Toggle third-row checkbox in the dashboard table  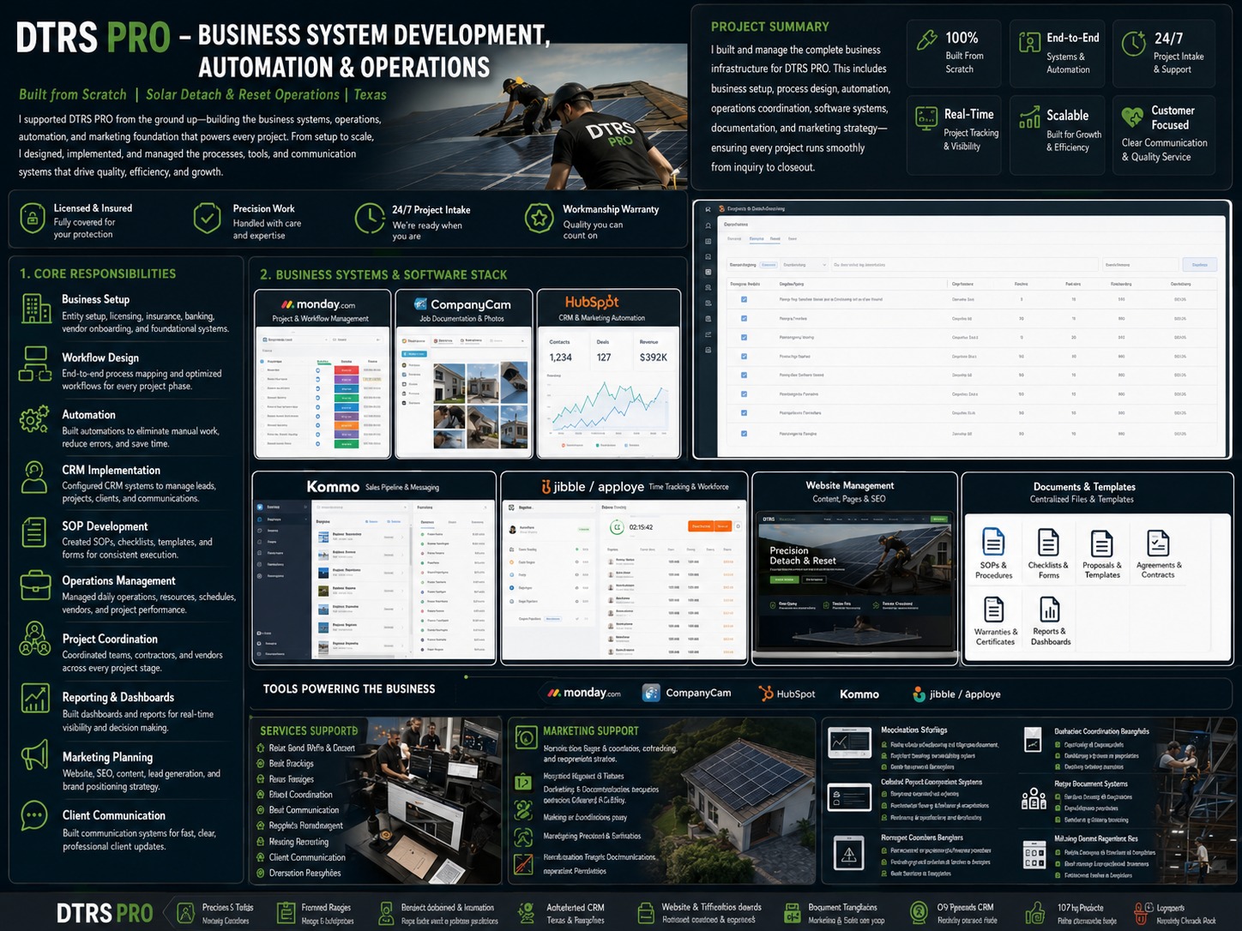pyautogui.click(x=744, y=337)
